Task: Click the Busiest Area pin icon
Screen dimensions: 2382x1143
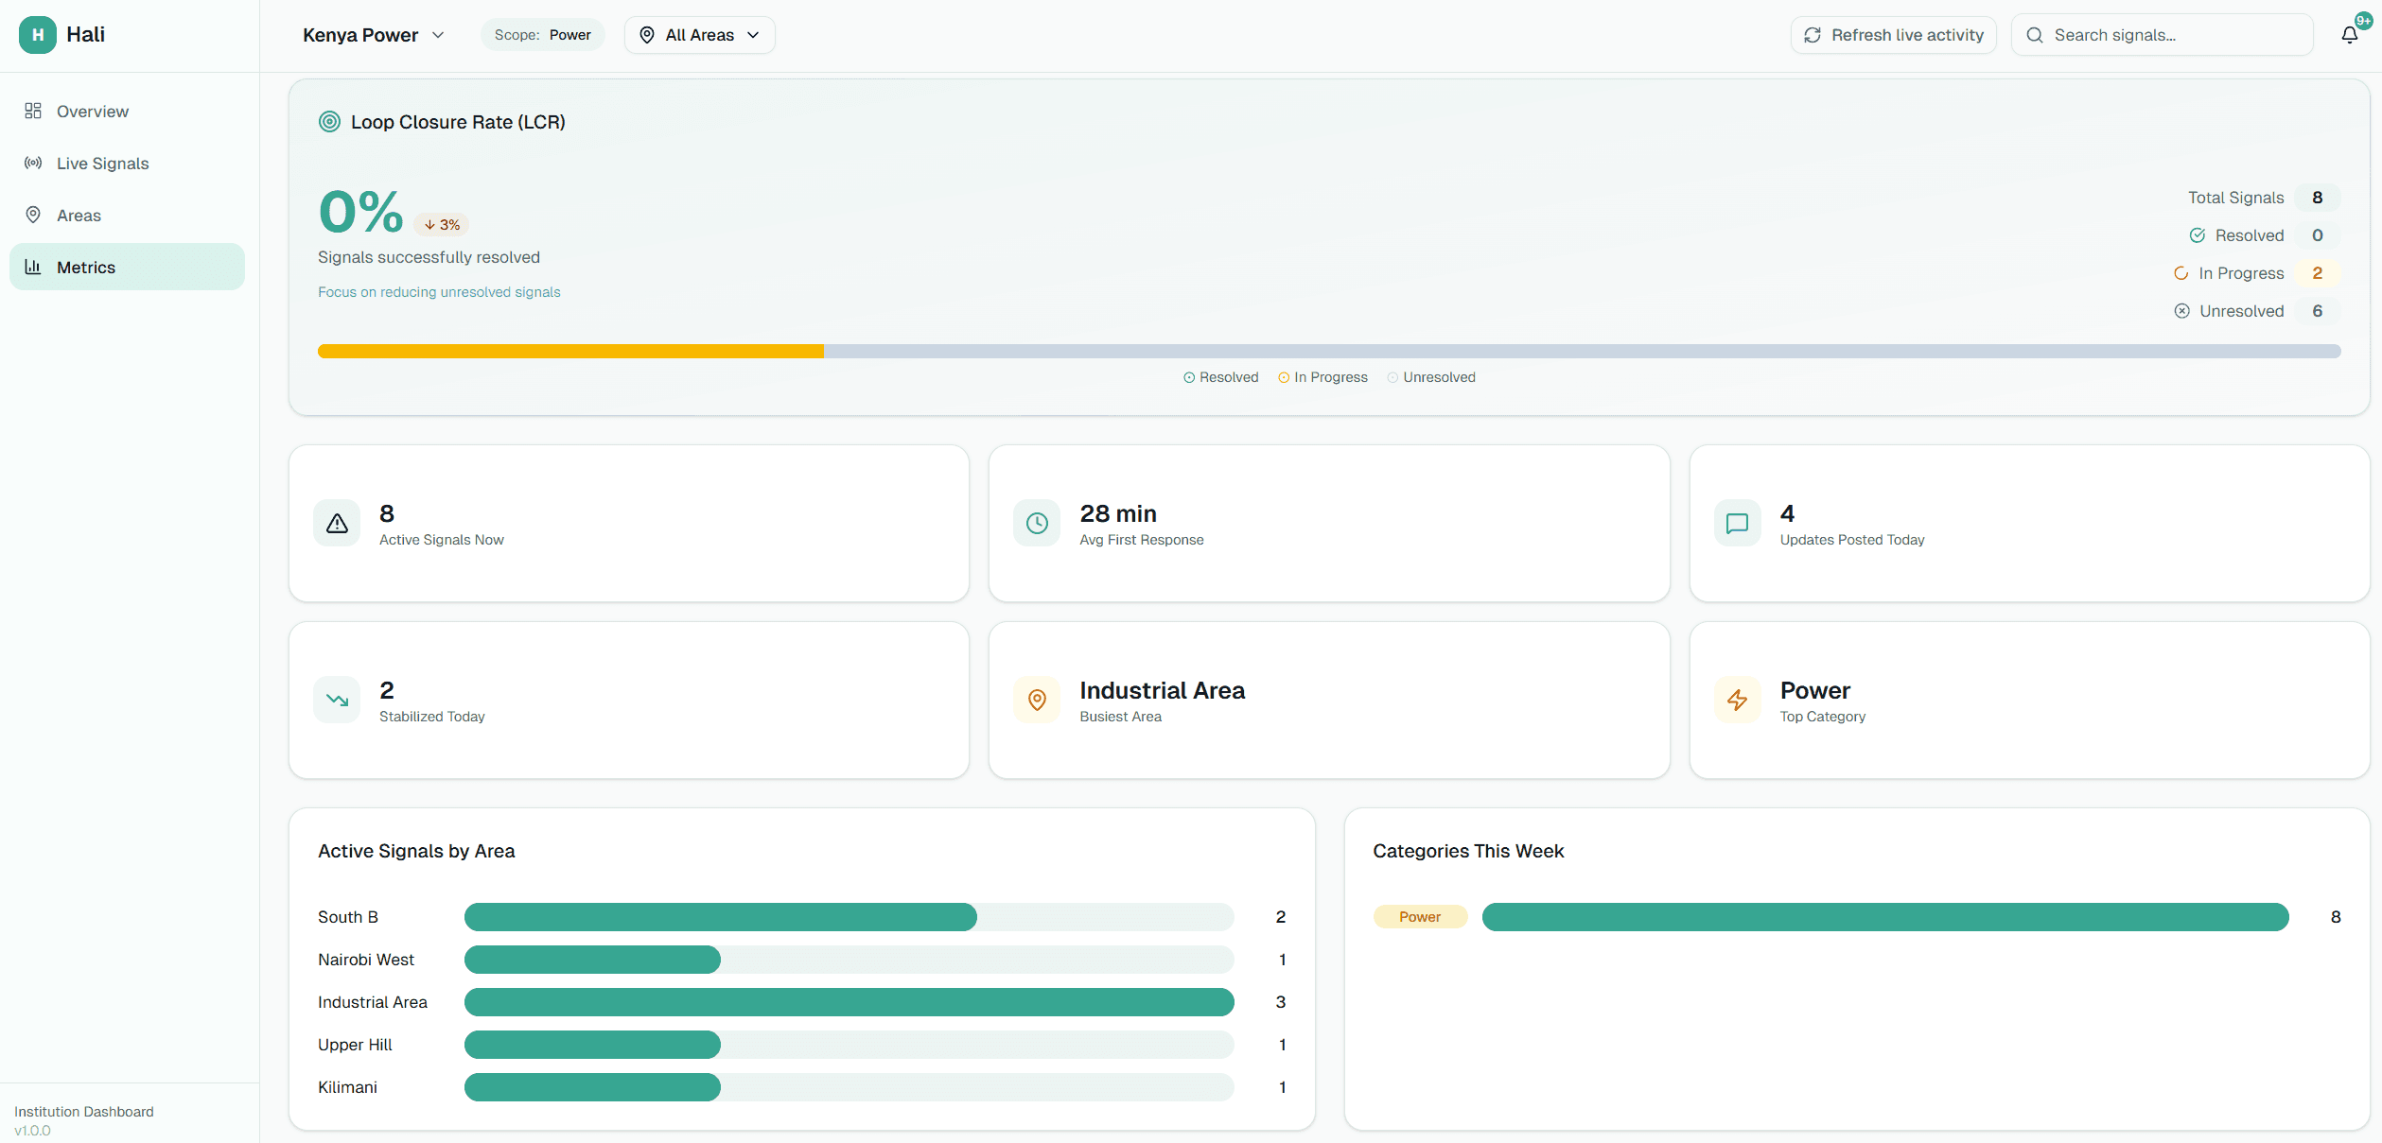Action: coord(1037,701)
